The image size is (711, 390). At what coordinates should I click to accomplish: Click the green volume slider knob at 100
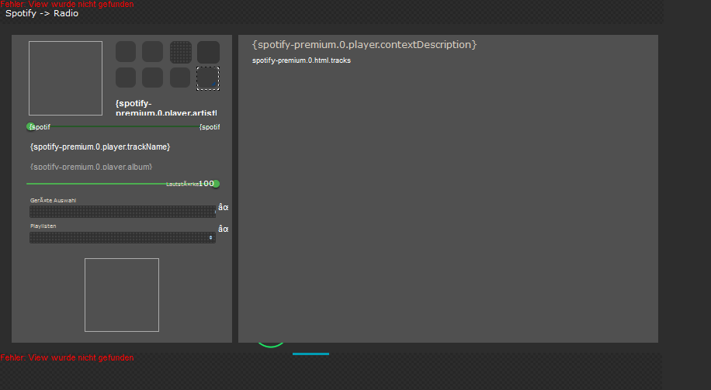pos(216,184)
